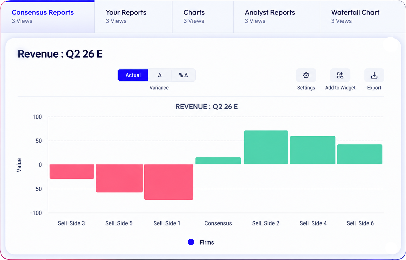Click the Sell_Side 3 red bar
The height and width of the screenshot is (260, 406).
coord(72,171)
